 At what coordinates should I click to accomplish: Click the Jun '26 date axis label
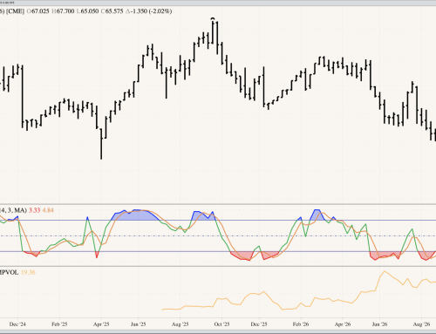click(x=379, y=324)
